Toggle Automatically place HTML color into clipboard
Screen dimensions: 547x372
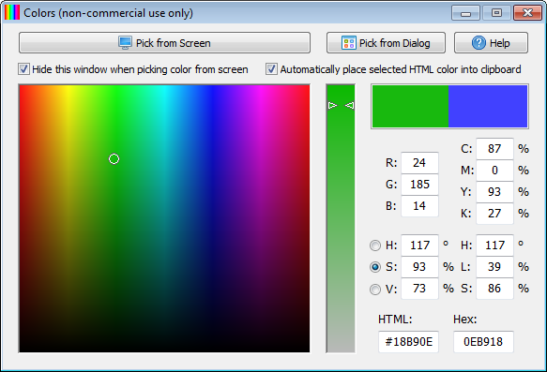pos(271,69)
